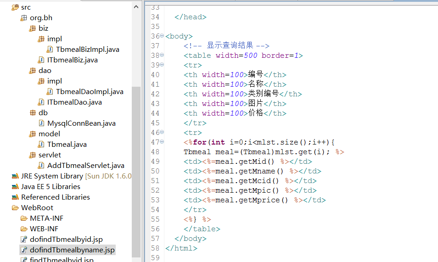The width and height of the screenshot is (438, 262).
Task: Click the dofindTbmealbyid.jsp file icon
Action: 24,240
